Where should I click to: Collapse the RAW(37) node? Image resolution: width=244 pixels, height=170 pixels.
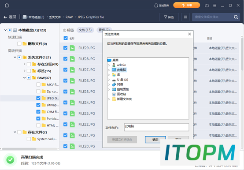[x=24, y=78]
